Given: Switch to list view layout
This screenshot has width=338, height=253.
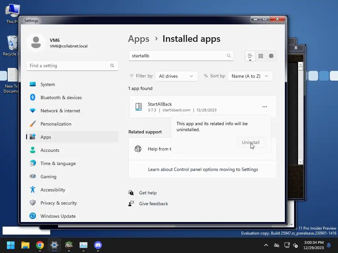Looking at the screenshot, I should pos(250,56).
